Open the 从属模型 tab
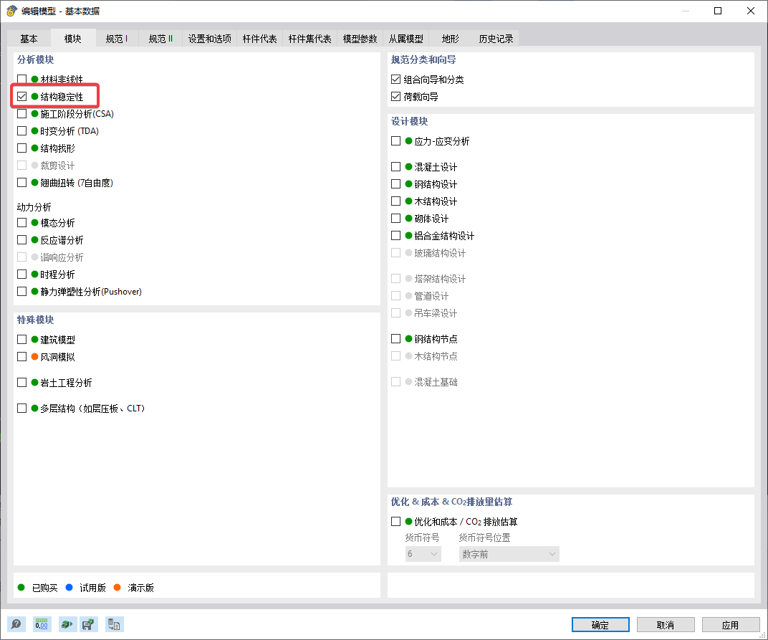Viewport: 768px width, 640px height. [406, 38]
